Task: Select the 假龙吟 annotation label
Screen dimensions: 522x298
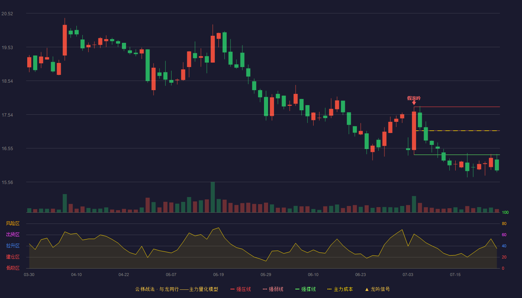Action: click(414, 98)
